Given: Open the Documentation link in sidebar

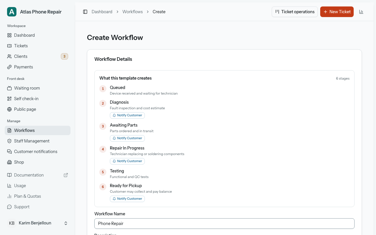Looking at the screenshot, I should pos(38,175).
